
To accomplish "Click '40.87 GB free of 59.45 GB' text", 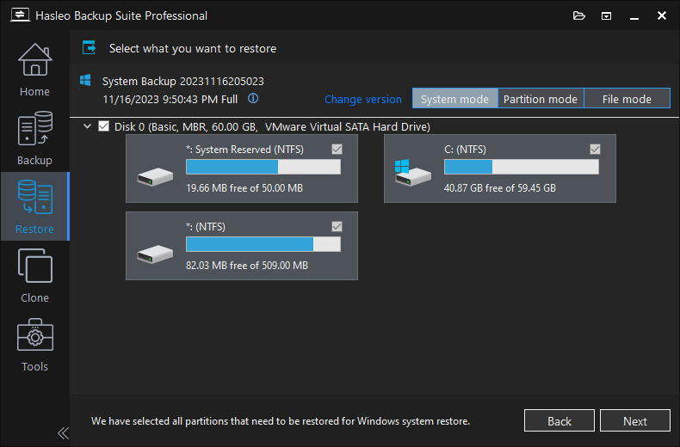I will tap(499, 188).
